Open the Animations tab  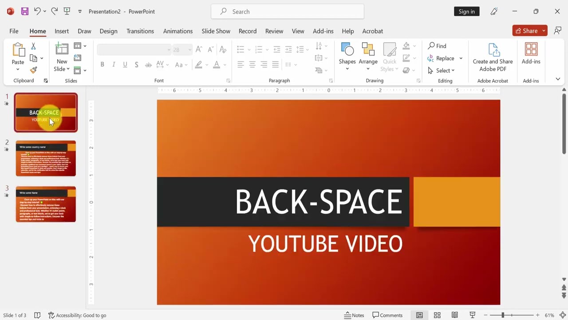[x=177, y=31]
